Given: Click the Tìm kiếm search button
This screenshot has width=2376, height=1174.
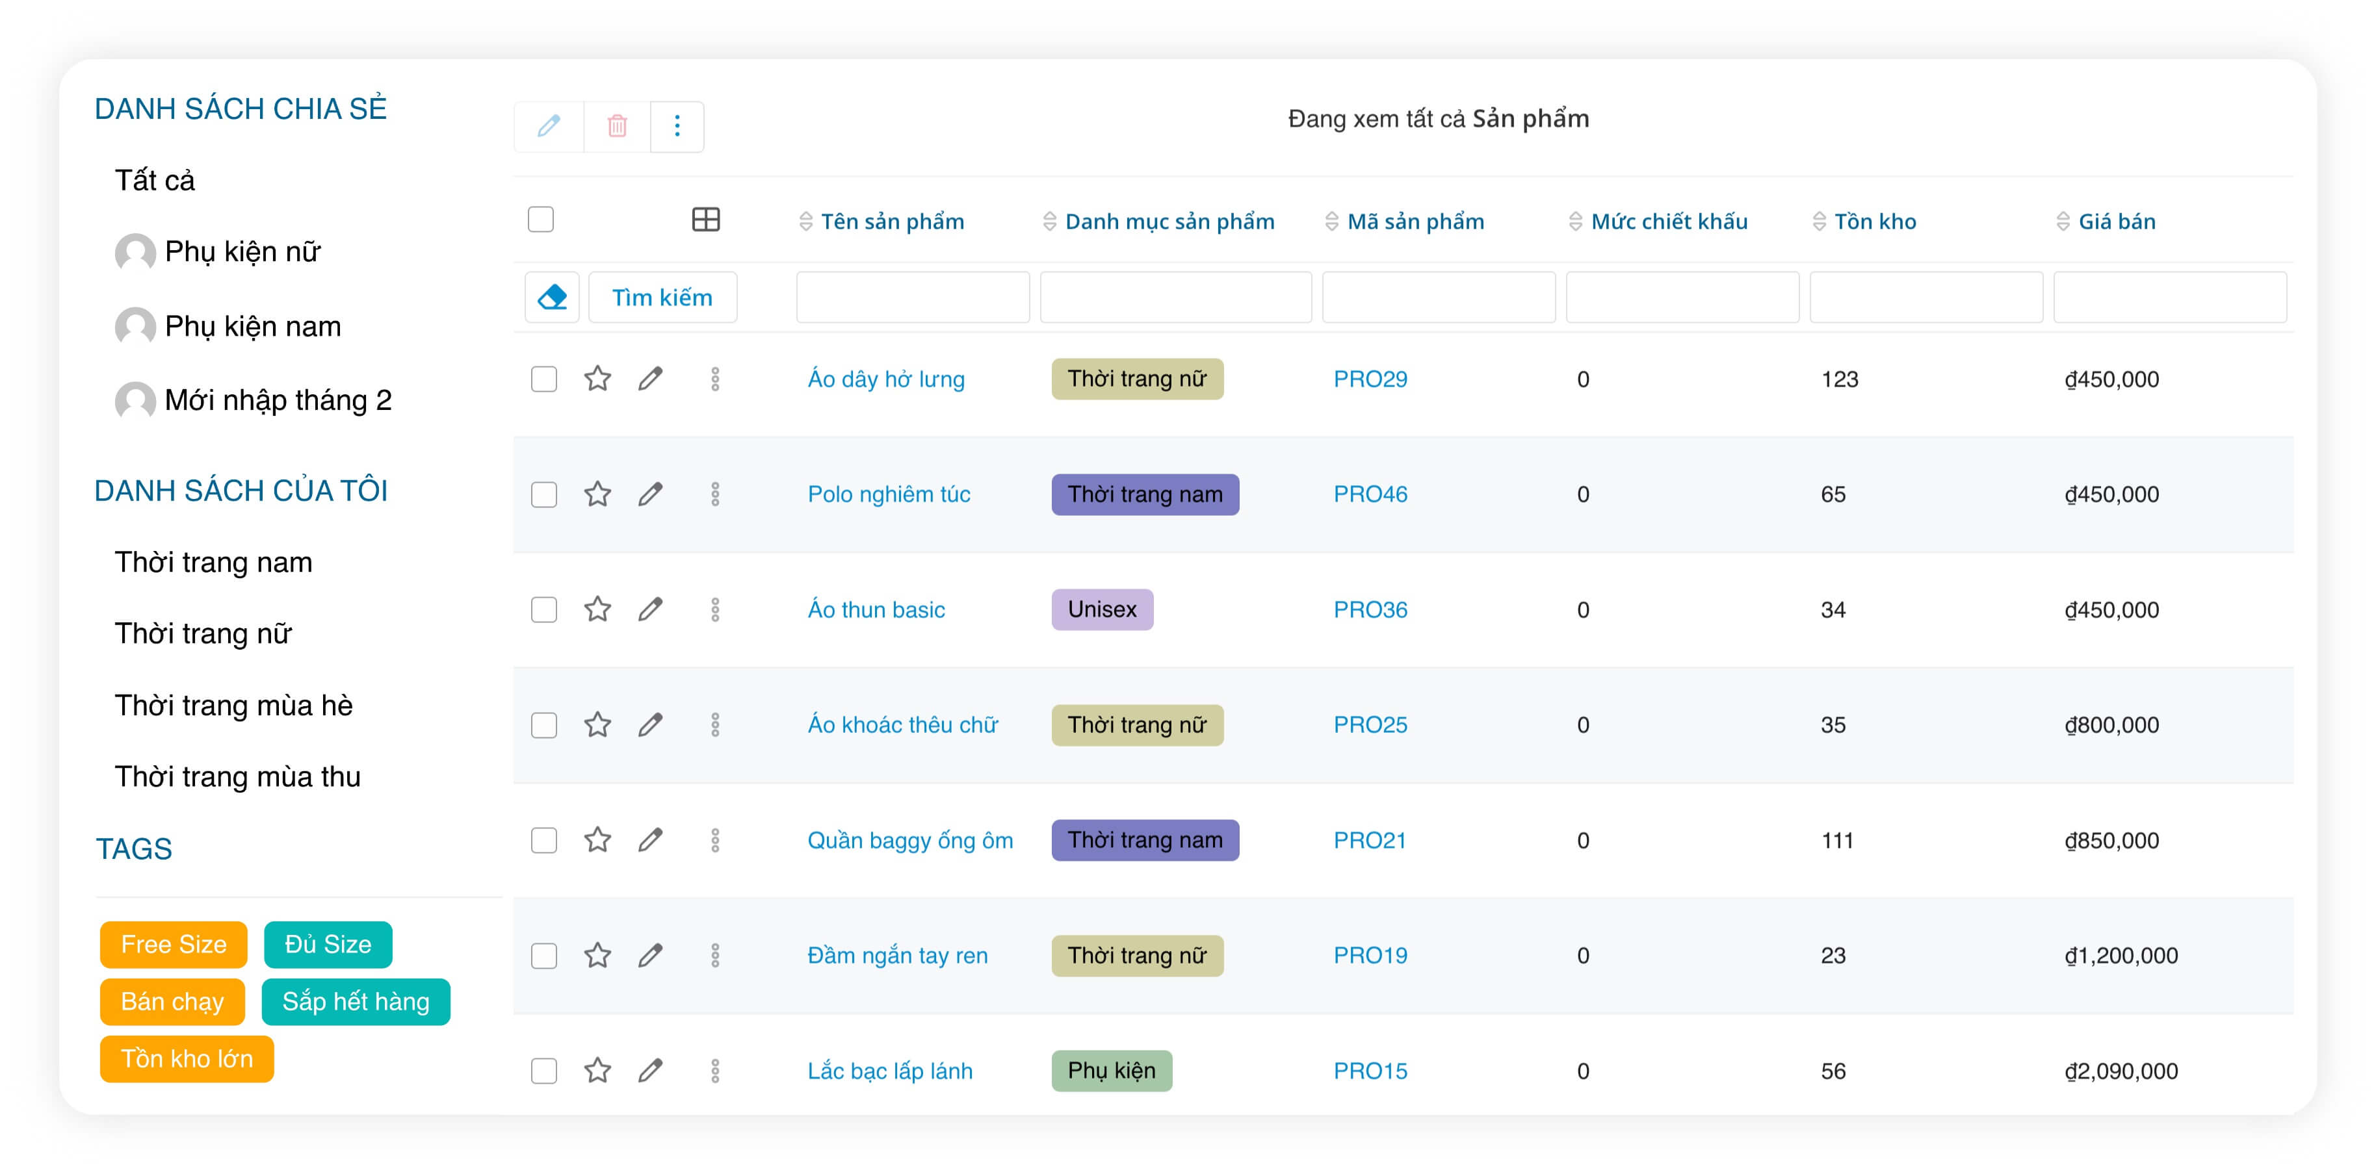Looking at the screenshot, I should pos(662,297).
